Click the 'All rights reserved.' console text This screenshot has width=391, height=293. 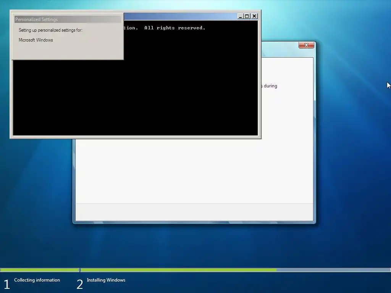175,28
